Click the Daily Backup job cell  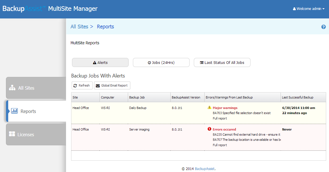138,108
